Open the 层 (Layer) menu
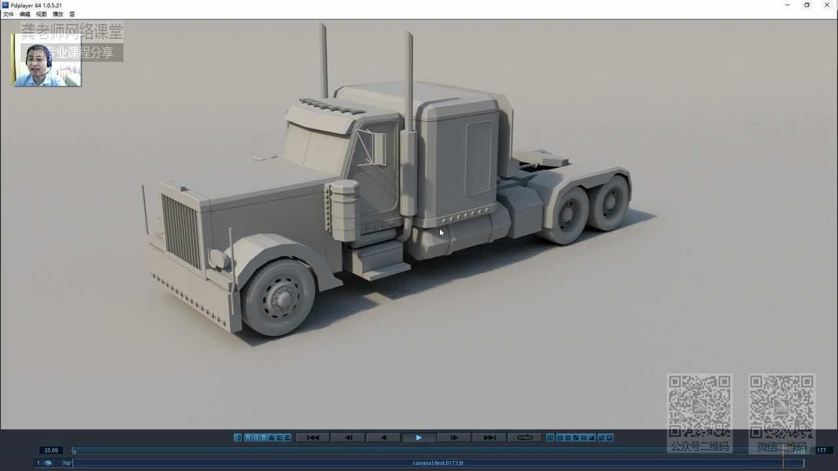Viewport: 838px width, 471px height. [72, 14]
